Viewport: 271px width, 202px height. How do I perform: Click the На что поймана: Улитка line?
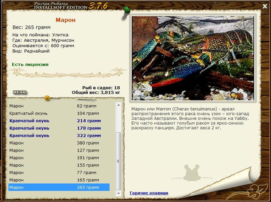40,35
